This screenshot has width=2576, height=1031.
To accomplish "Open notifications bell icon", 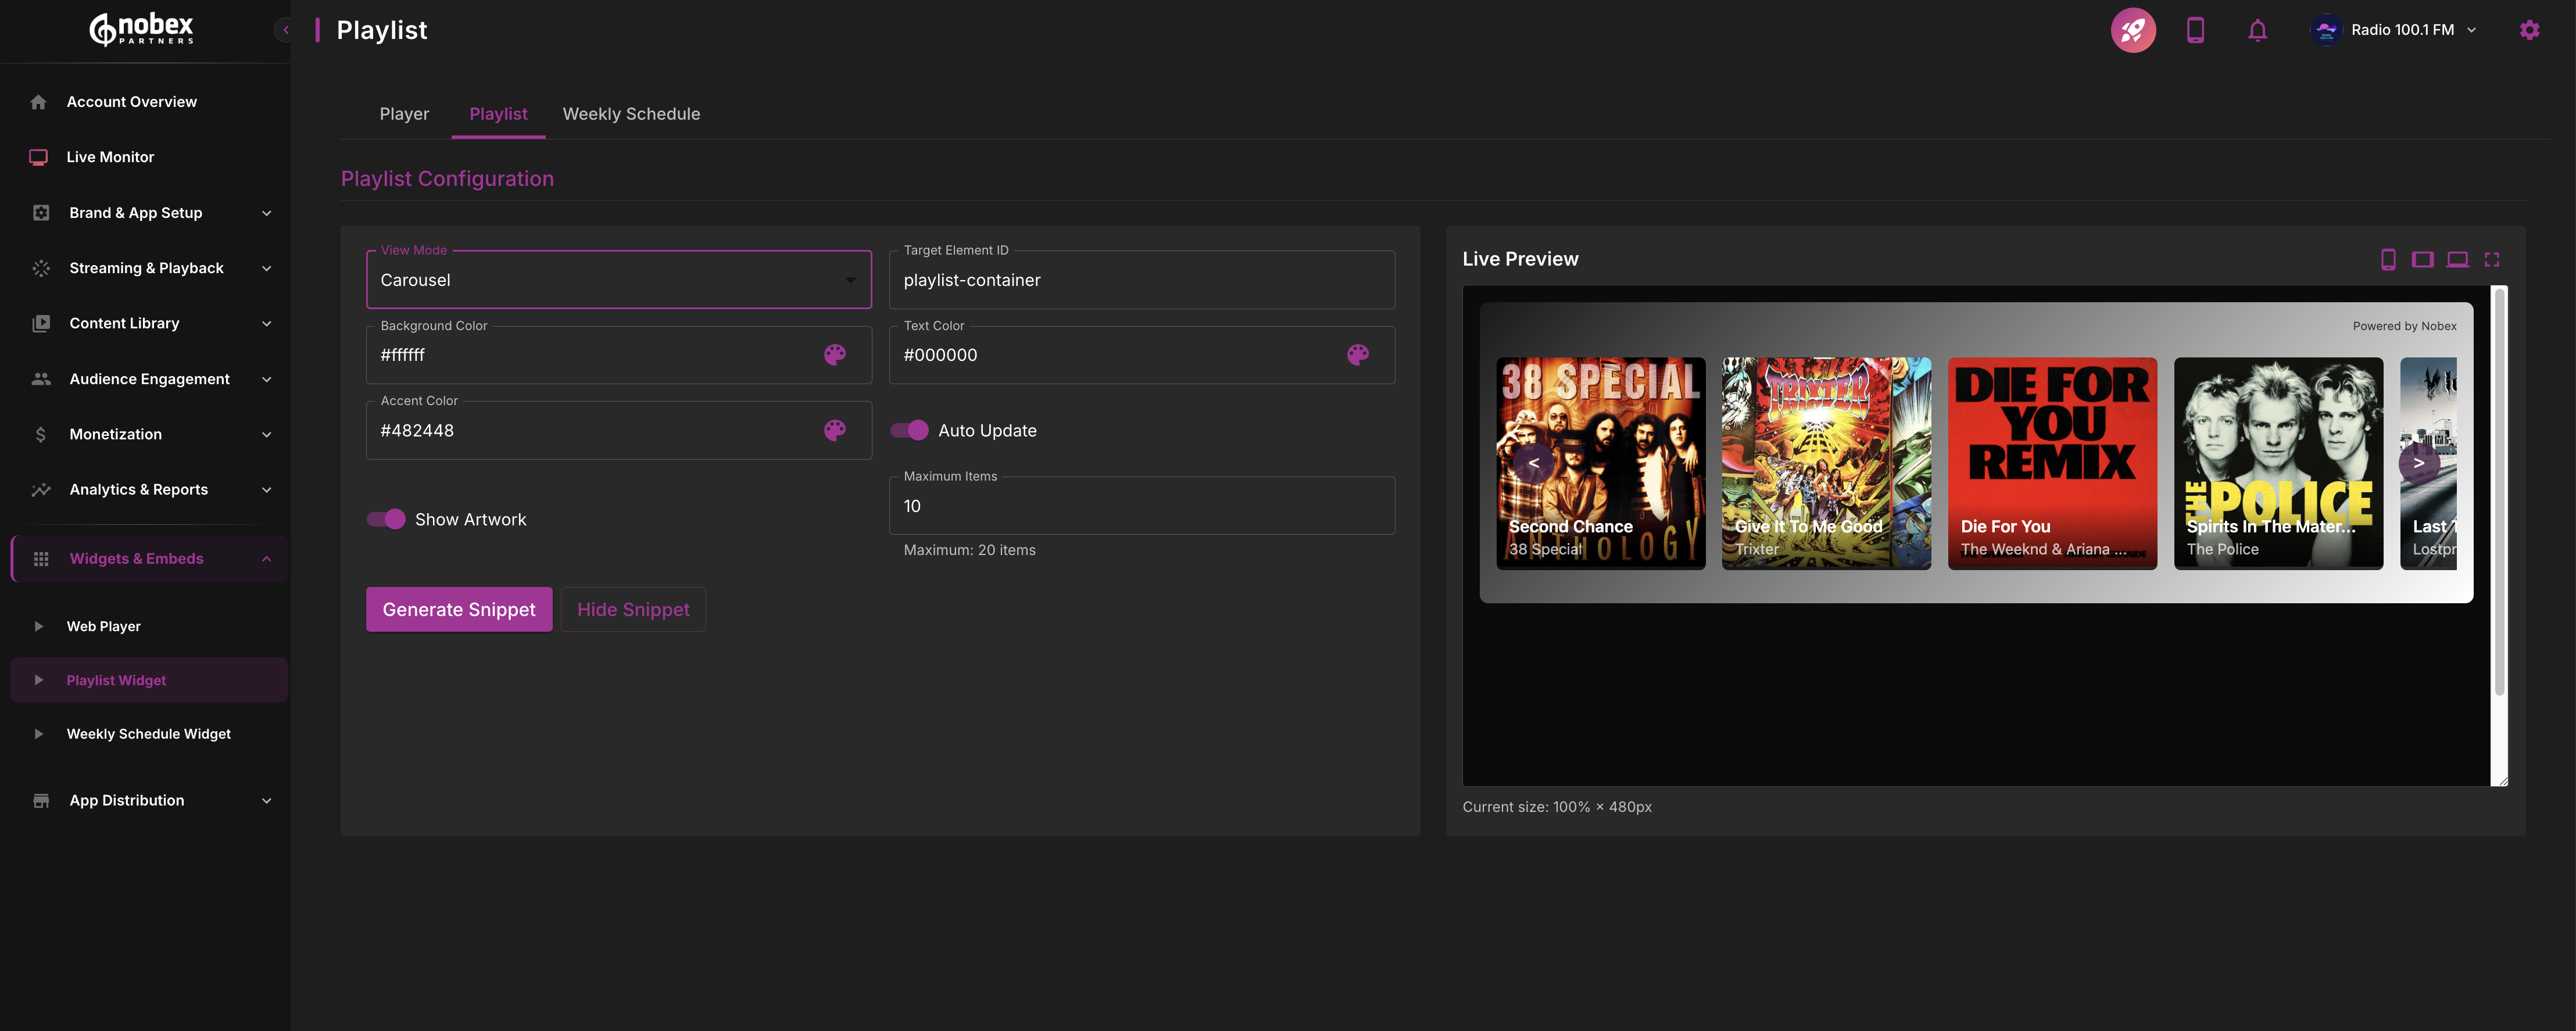I will tap(2257, 30).
